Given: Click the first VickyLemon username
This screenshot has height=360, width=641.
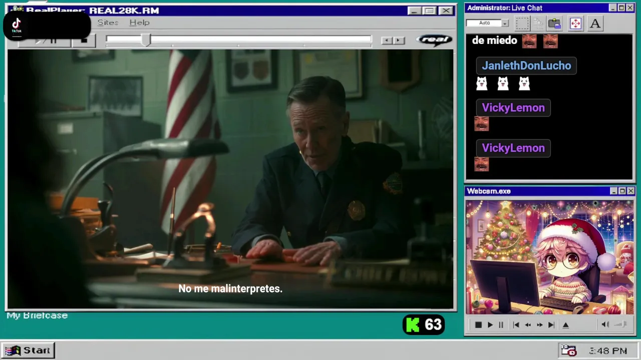Looking at the screenshot, I should (x=513, y=107).
